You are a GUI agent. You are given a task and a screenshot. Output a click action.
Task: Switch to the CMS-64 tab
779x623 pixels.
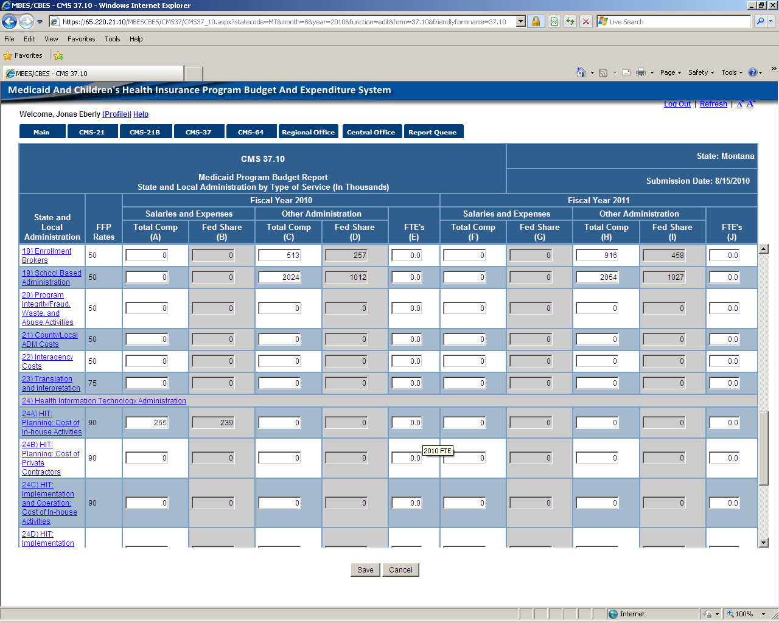[x=251, y=132]
